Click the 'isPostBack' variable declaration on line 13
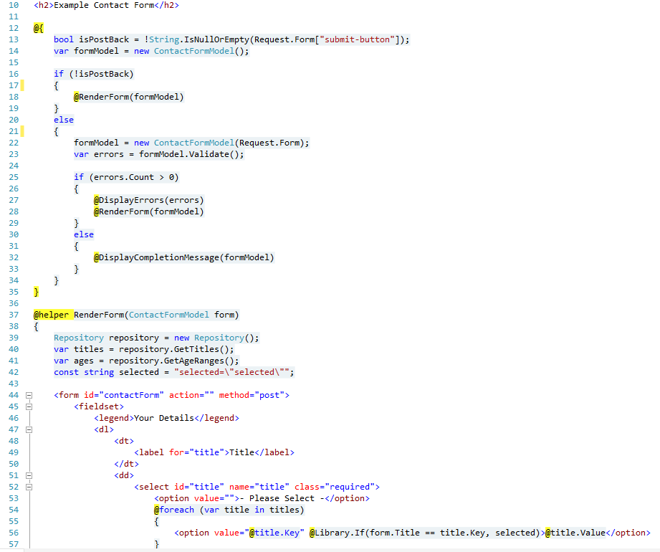This screenshot has width=660, height=552. click(104, 39)
